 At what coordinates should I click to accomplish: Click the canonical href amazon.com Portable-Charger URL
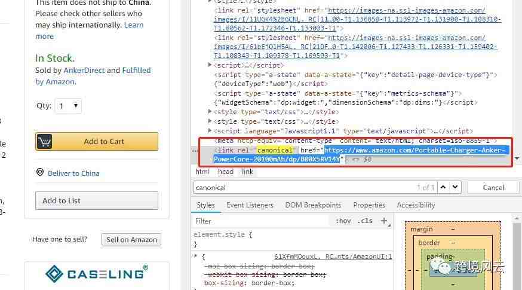point(360,155)
